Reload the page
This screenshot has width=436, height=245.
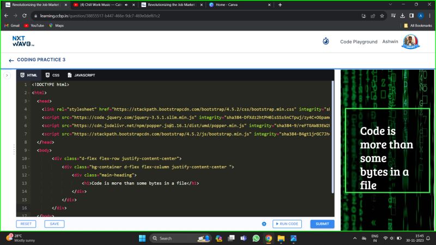[x=25, y=16]
